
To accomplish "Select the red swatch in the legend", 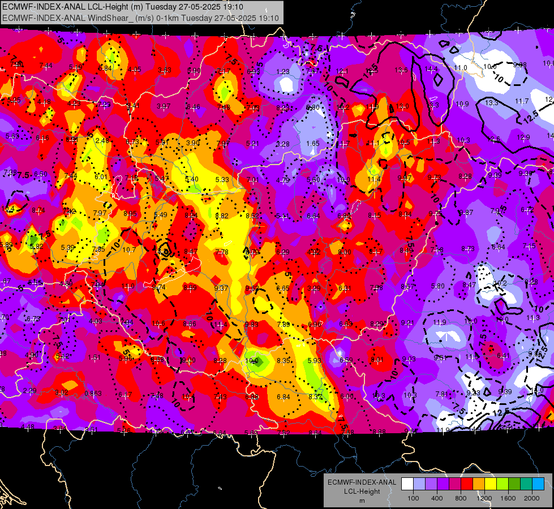I will tap(467, 484).
